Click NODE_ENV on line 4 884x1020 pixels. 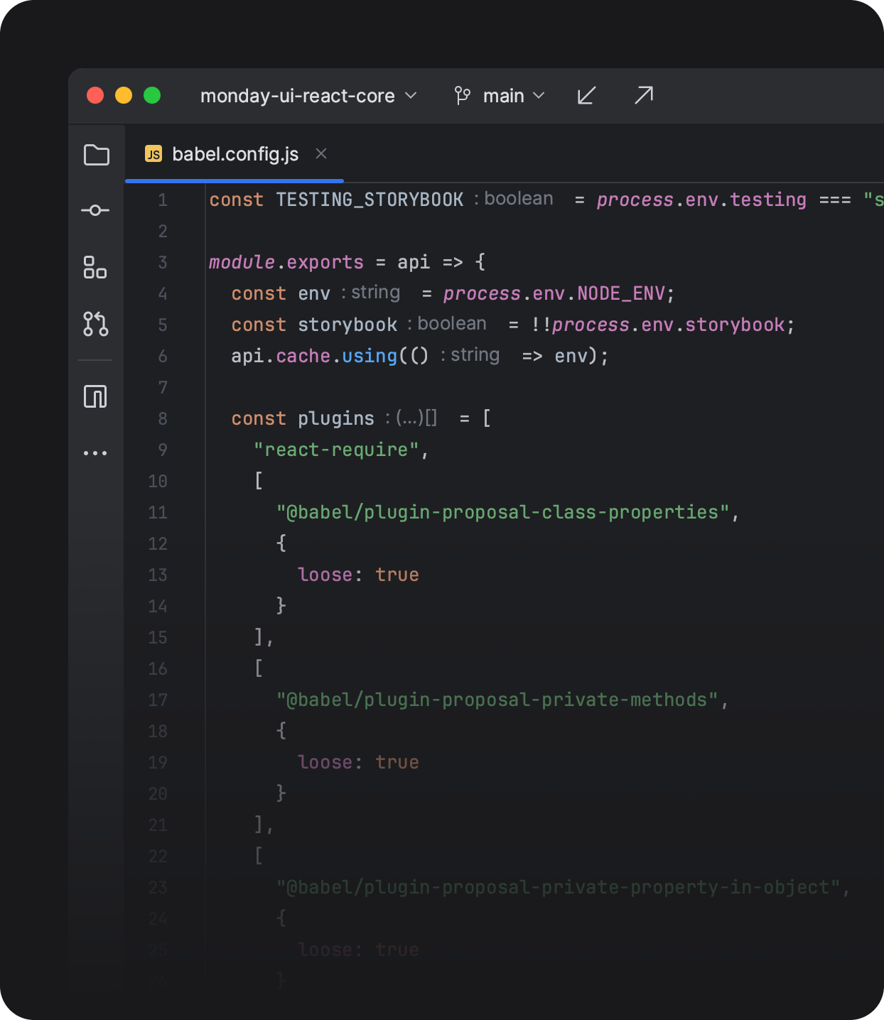tap(621, 293)
